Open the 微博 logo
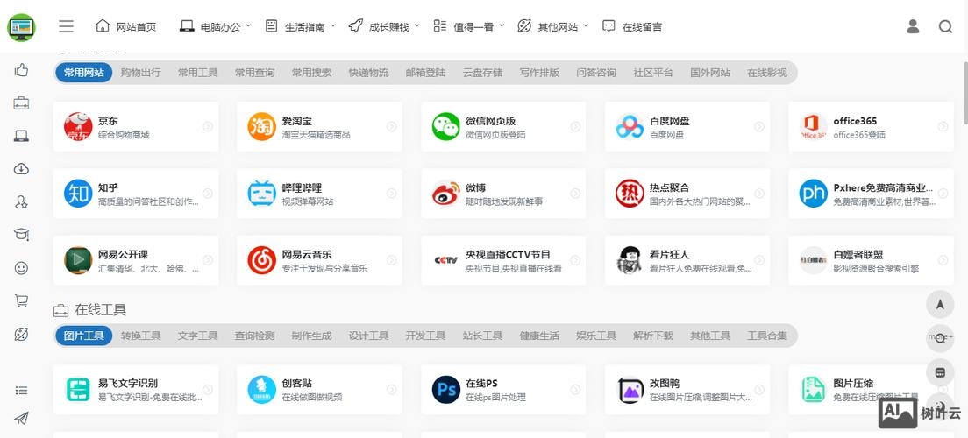 click(x=445, y=193)
